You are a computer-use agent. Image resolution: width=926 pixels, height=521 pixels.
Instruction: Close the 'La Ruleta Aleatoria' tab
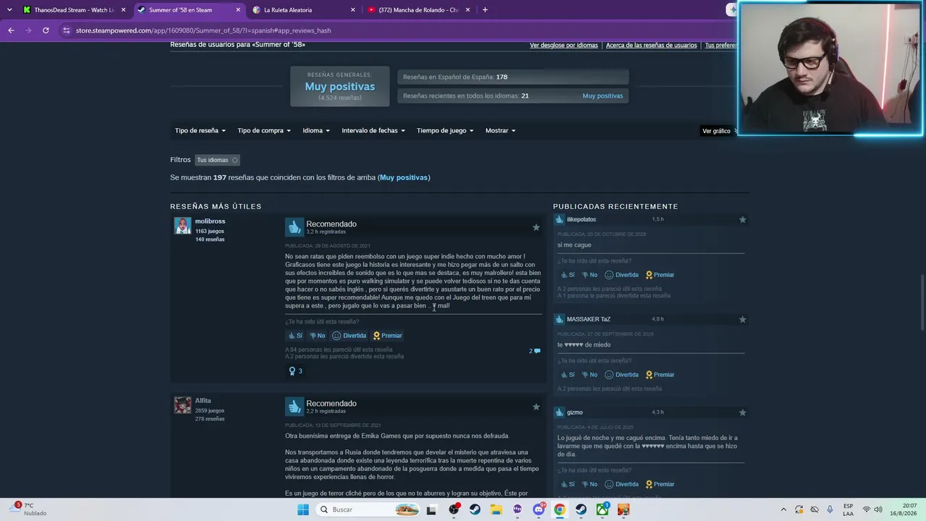pos(353,10)
